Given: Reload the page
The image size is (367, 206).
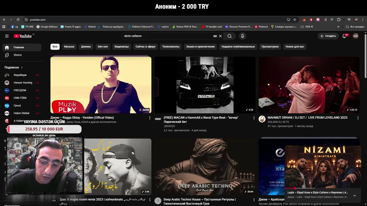Looking at the screenshot, I should pos(18,20).
